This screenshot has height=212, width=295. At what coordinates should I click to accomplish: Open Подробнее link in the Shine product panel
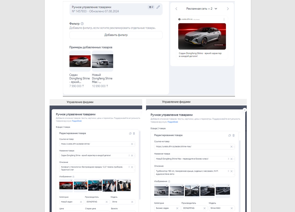pyautogui.click(x=77, y=121)
